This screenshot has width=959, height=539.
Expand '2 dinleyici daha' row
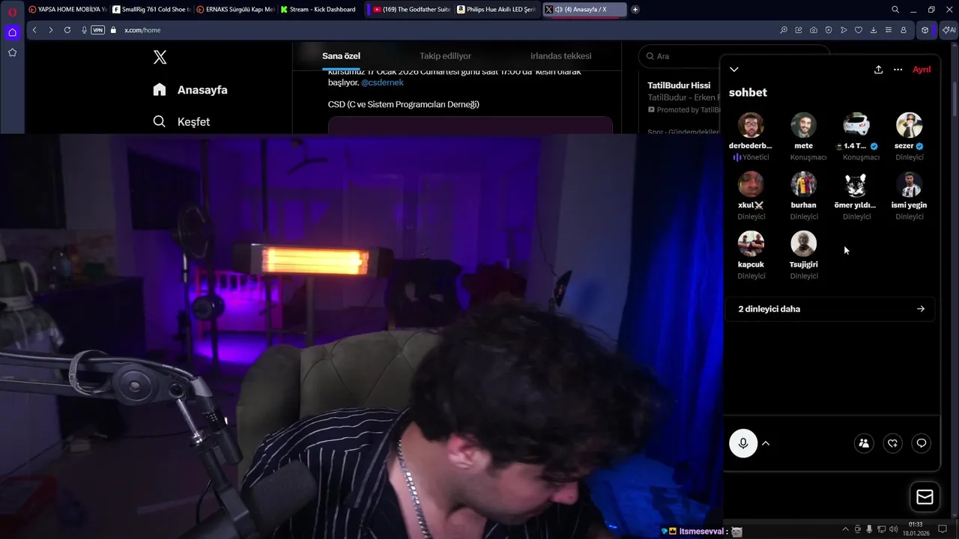click(x=830, y=308)
